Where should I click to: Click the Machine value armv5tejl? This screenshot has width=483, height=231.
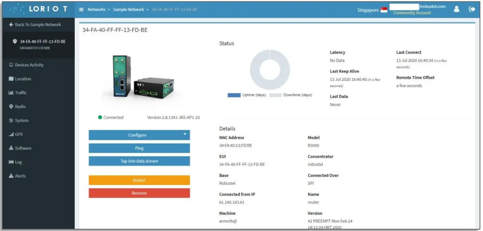tap(228, 221)
